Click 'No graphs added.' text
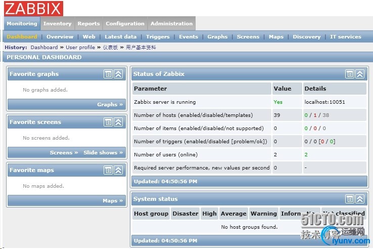Screen dimensions: 373x249 click(x=45, y=90)
